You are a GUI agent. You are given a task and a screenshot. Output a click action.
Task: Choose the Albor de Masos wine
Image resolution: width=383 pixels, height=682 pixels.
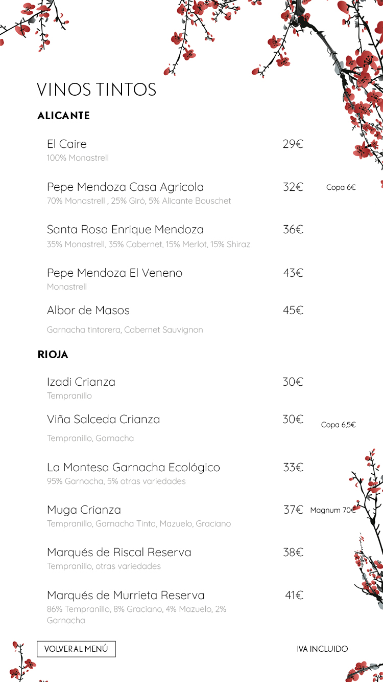point(88,311)
